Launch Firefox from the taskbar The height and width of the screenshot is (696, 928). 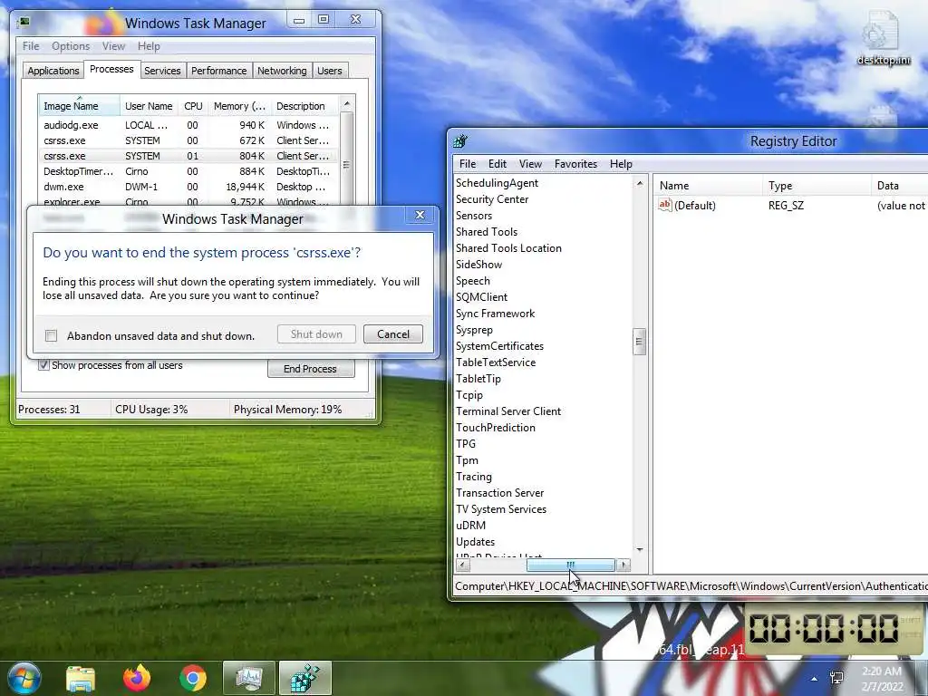pos(137,678)
